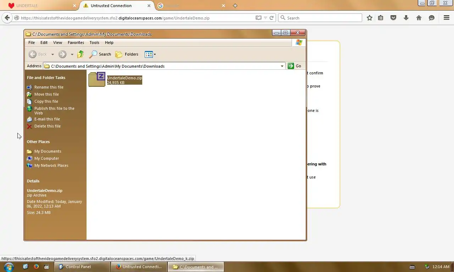Open Back history dropdown arrow in Explorer
Screen dimensions: 454x272
pos(52,54)
